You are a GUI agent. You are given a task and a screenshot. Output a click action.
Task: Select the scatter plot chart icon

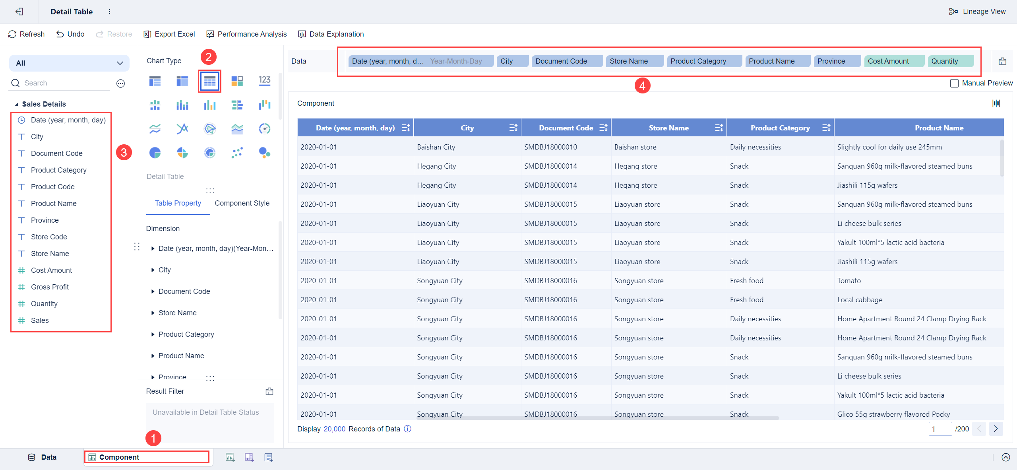[x=237, y=153]
